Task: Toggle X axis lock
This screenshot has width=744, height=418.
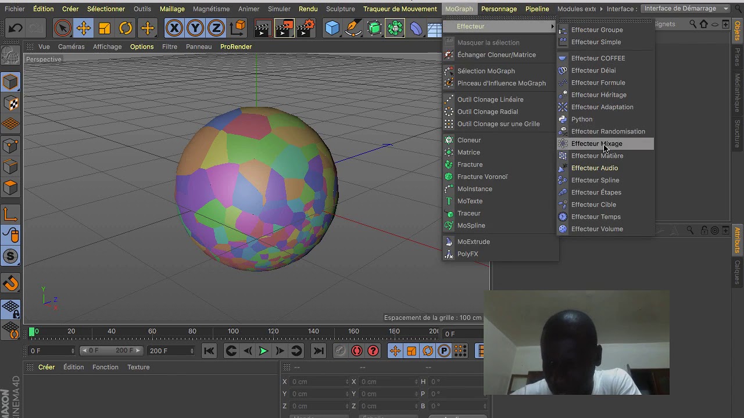Action: coord(174,28)
